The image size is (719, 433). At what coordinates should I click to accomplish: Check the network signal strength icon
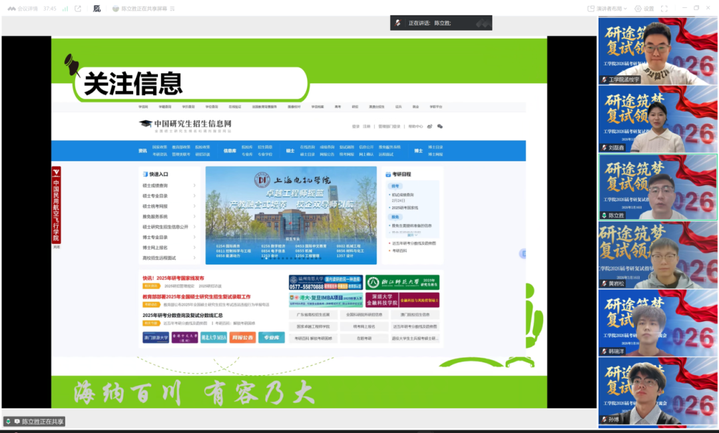click(x=65, y=9)
